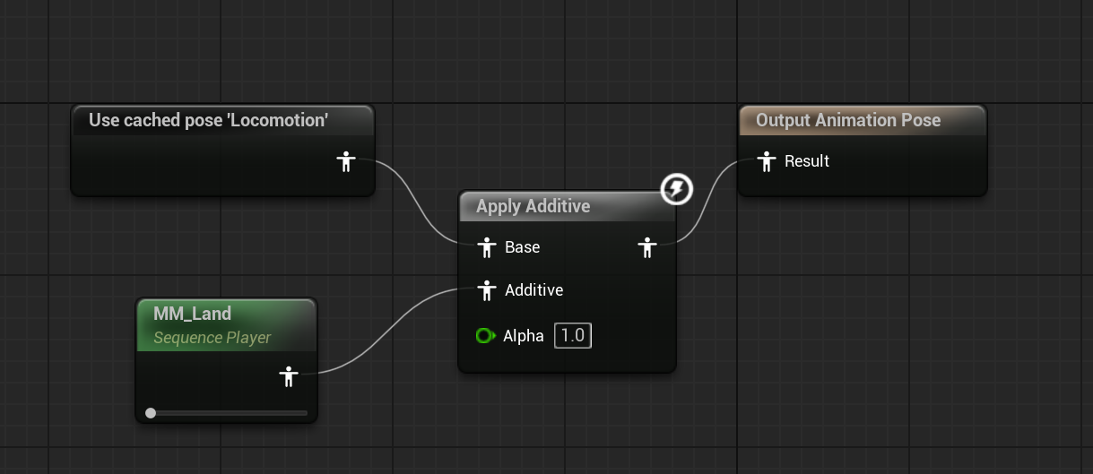The height and width of the screenshot is (474, 1093).
Task: Click the Alpha value field showing 1.0
Action: 573,336
